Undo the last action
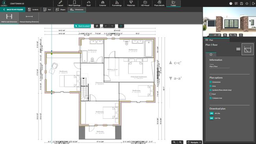This screenshot has height=144, width=256. click(106, 26)
